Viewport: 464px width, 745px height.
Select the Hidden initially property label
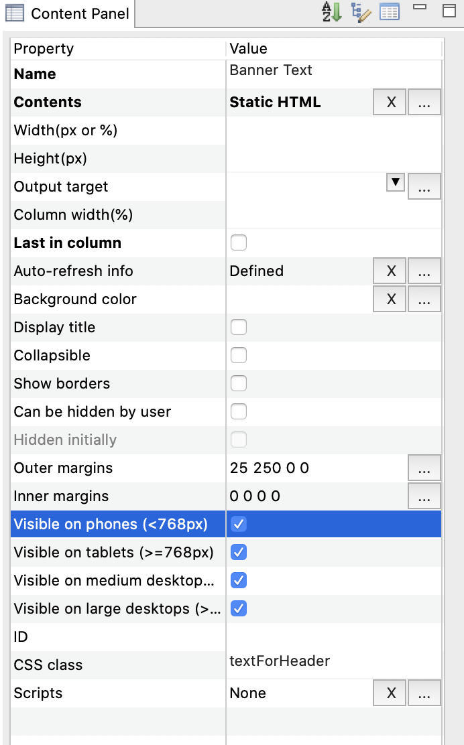coord(65,440)
